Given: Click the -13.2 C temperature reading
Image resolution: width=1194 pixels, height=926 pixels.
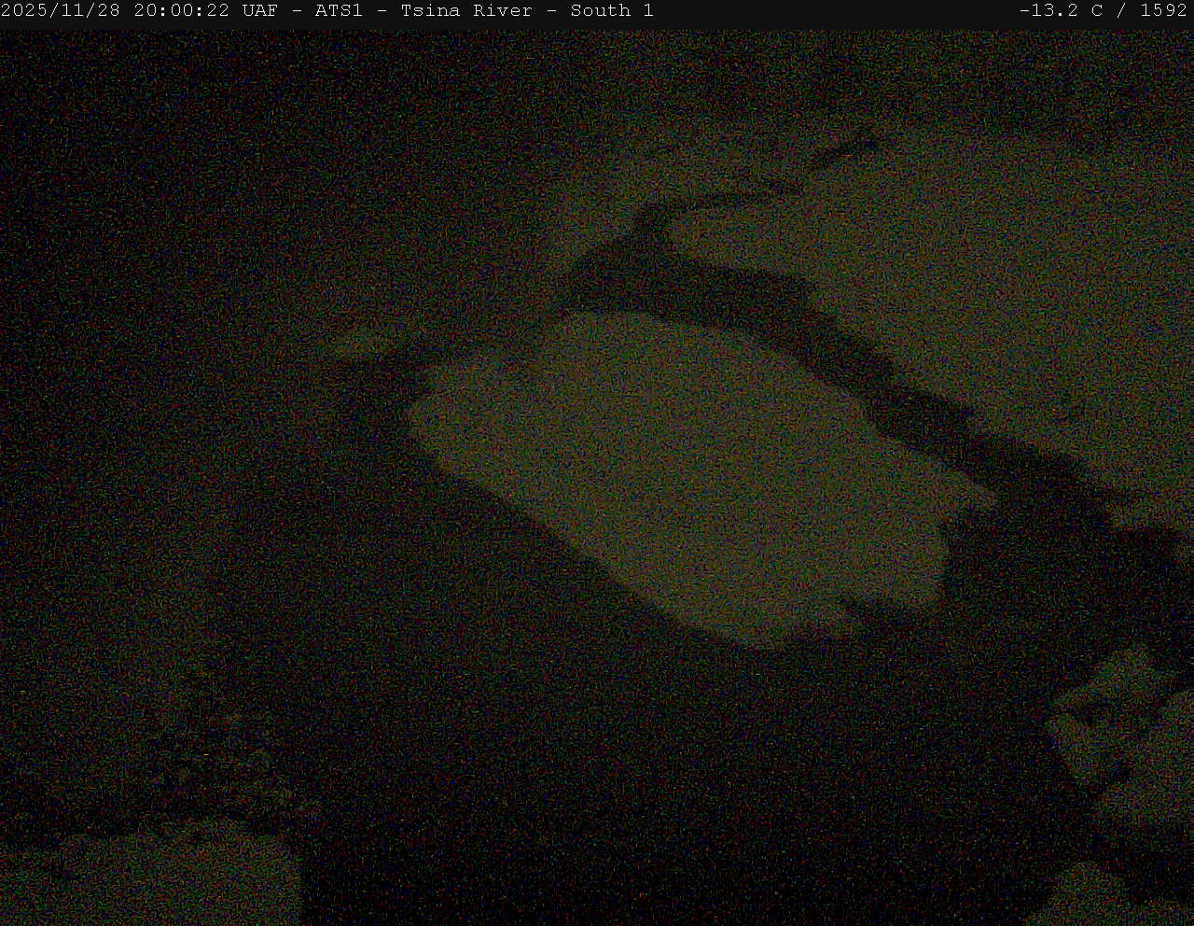Looking at the screenshot, I should coord(1061,11).
